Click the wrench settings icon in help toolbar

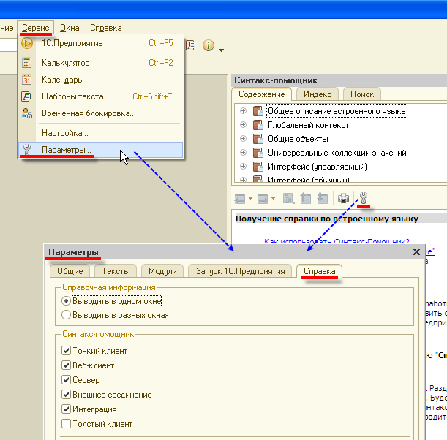(364, 197)
